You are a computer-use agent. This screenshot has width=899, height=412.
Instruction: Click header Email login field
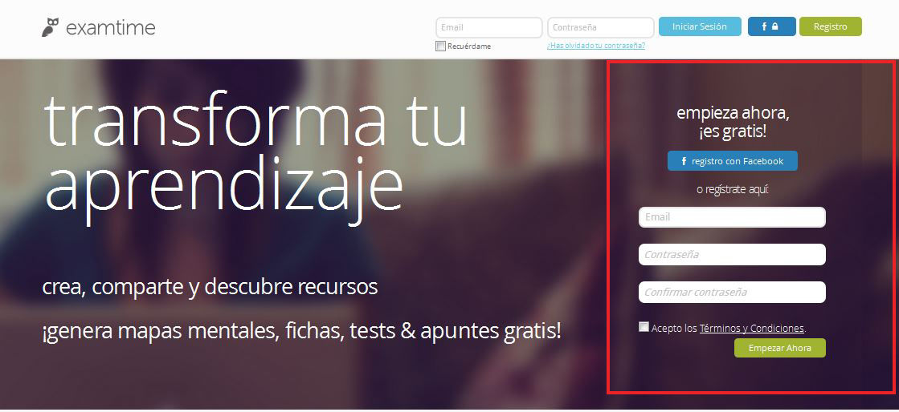click(489, 27)
